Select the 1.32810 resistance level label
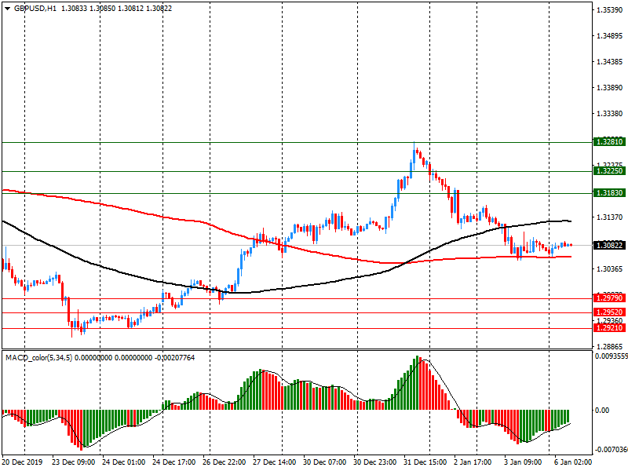The height and width of the screenshot is (471, 628). pyautogui.click(x=610, y=142)
